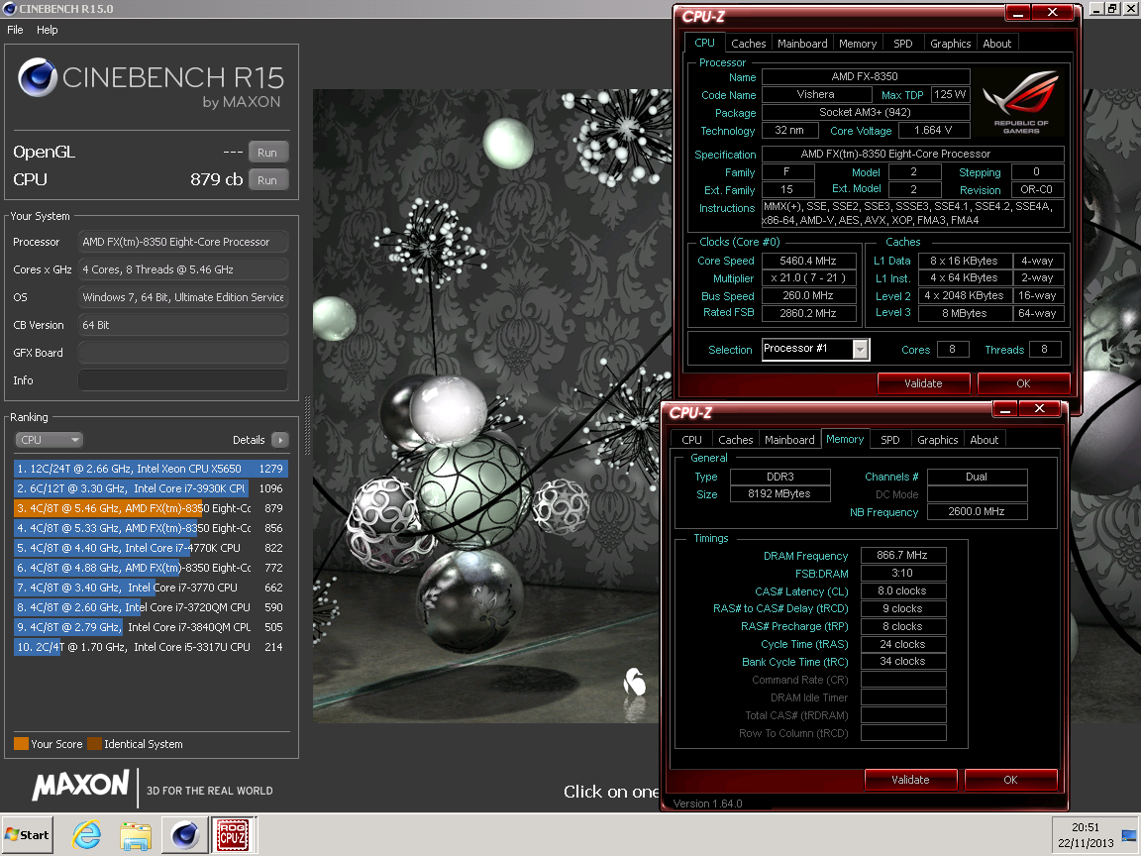Click the Core Voltage value 1.664 V
The image size is (1141, 856).
pos(933,131)
